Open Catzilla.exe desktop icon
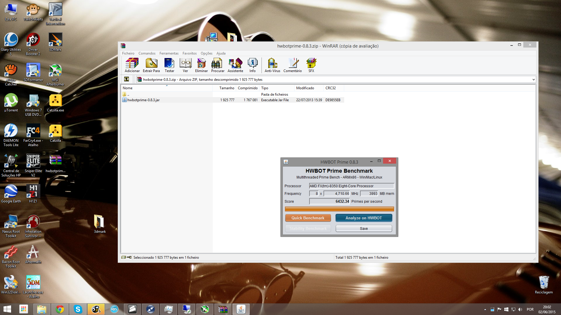 (x=55, y=103)
